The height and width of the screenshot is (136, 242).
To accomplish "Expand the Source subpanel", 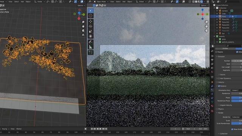I will pos(222,75).
